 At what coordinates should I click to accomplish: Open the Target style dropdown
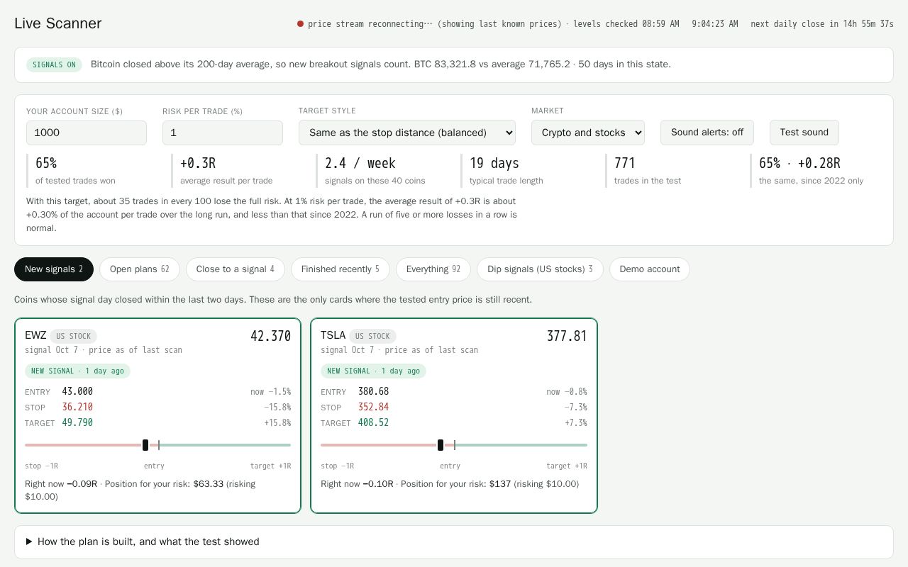(407, 133)
